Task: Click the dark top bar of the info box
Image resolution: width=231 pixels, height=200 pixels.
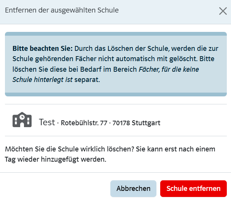Action: (116, 34)
